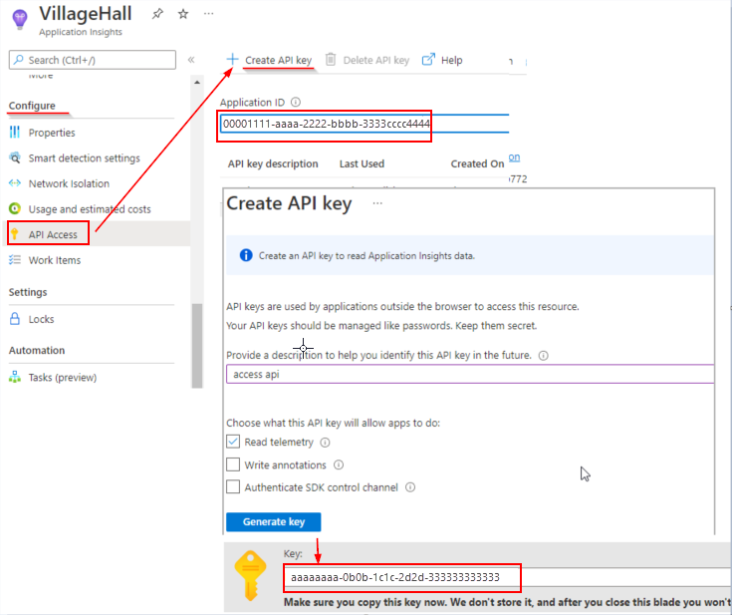This screenshot has height=615, width=732.
Task: Click the Settings section heading
Action: point(28,292)
